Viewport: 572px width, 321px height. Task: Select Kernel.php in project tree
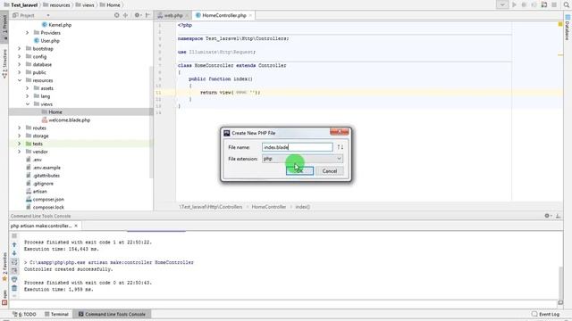pos(60,25)
